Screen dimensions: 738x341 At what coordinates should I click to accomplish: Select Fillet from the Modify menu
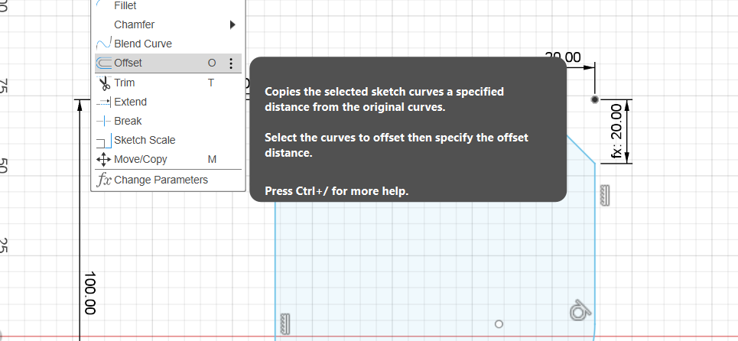(x=168, y=5)
